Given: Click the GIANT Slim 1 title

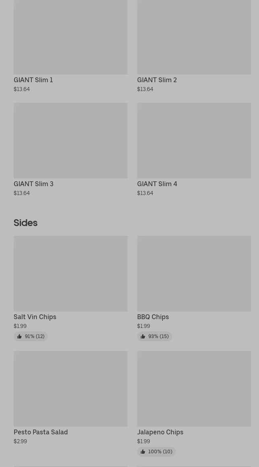Looking at the screenshot, I should tap(33, 80).
